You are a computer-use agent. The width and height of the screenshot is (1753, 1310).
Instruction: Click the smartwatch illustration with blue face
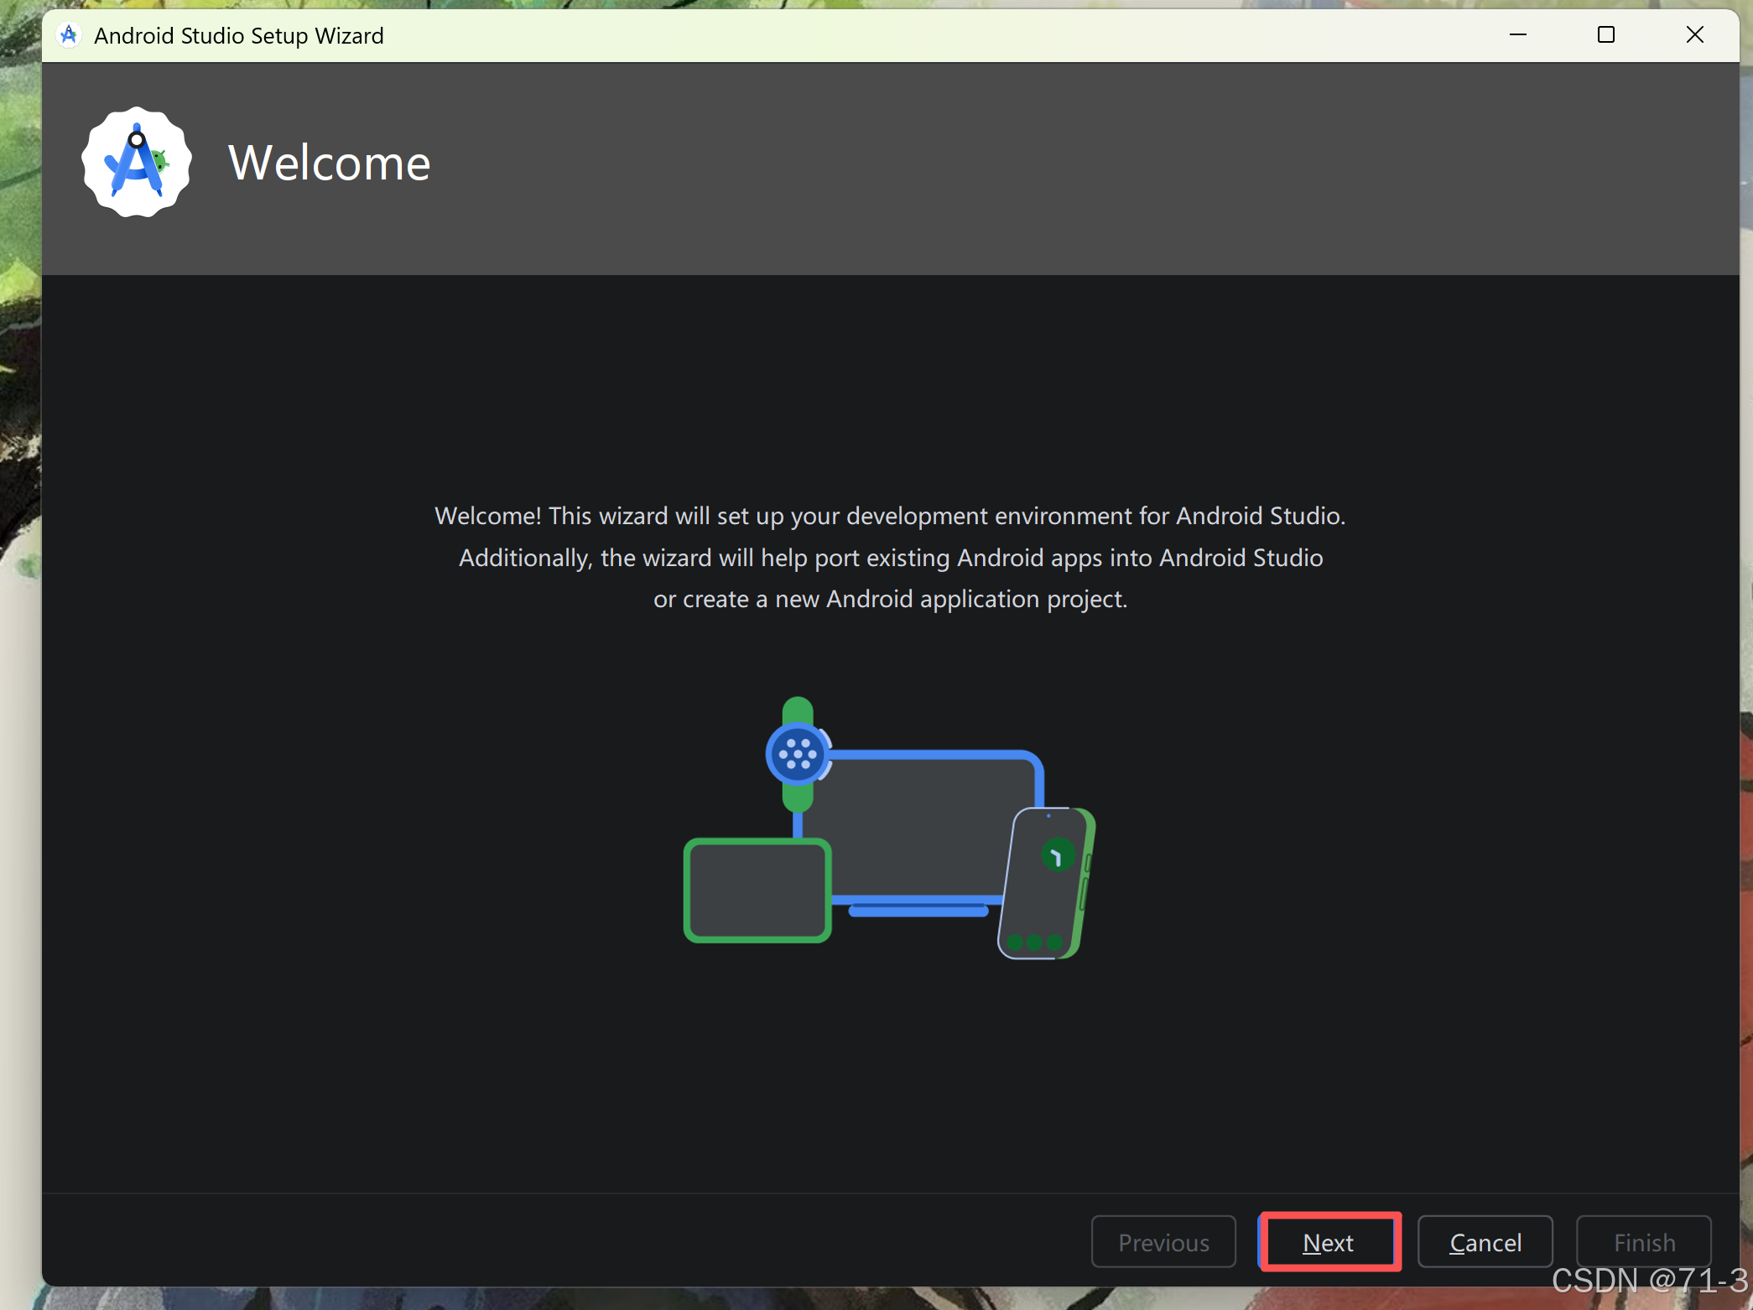pos(797,754)
